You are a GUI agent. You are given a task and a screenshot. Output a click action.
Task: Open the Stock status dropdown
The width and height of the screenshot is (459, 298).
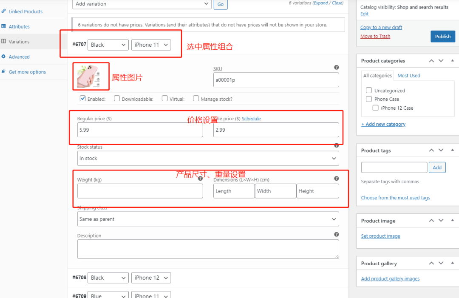coord(208,158)
